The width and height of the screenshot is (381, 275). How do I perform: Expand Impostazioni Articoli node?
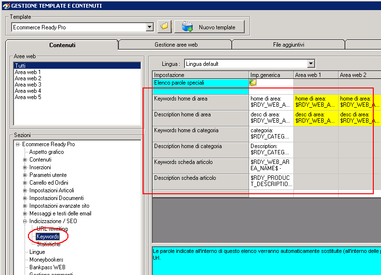(x=25, y=190)
